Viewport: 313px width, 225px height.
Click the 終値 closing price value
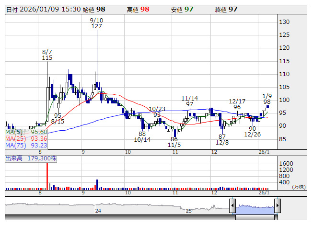[x=232, y=10]
